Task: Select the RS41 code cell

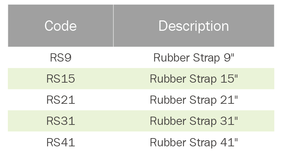Action: (60, 142)
